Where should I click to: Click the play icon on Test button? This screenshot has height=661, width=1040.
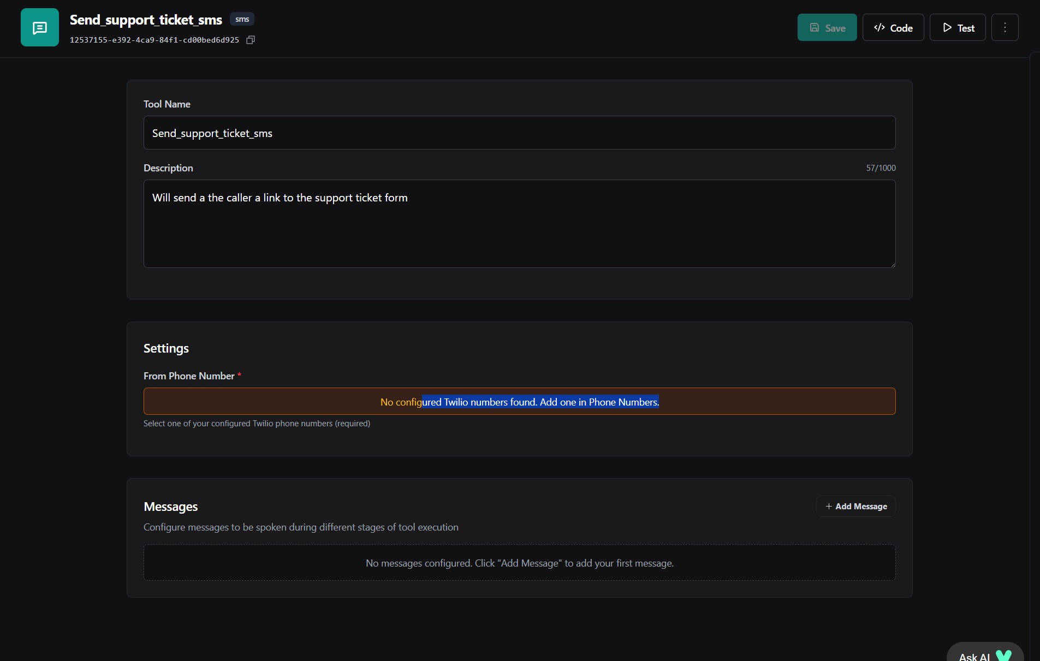coord(947,27)
